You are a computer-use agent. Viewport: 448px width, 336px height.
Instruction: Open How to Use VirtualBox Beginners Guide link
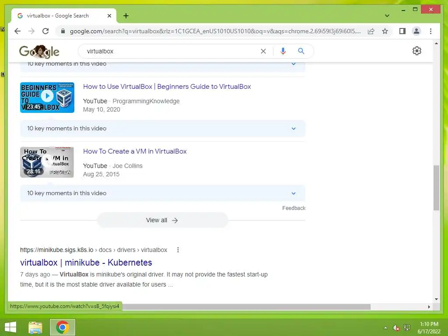[x=167, y=87]
